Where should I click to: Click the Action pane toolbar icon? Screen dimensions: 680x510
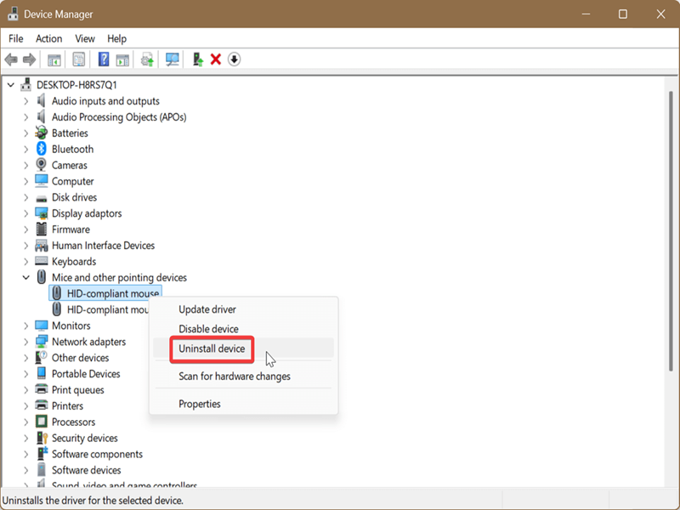pyautogui.click(x=122, y=59)
